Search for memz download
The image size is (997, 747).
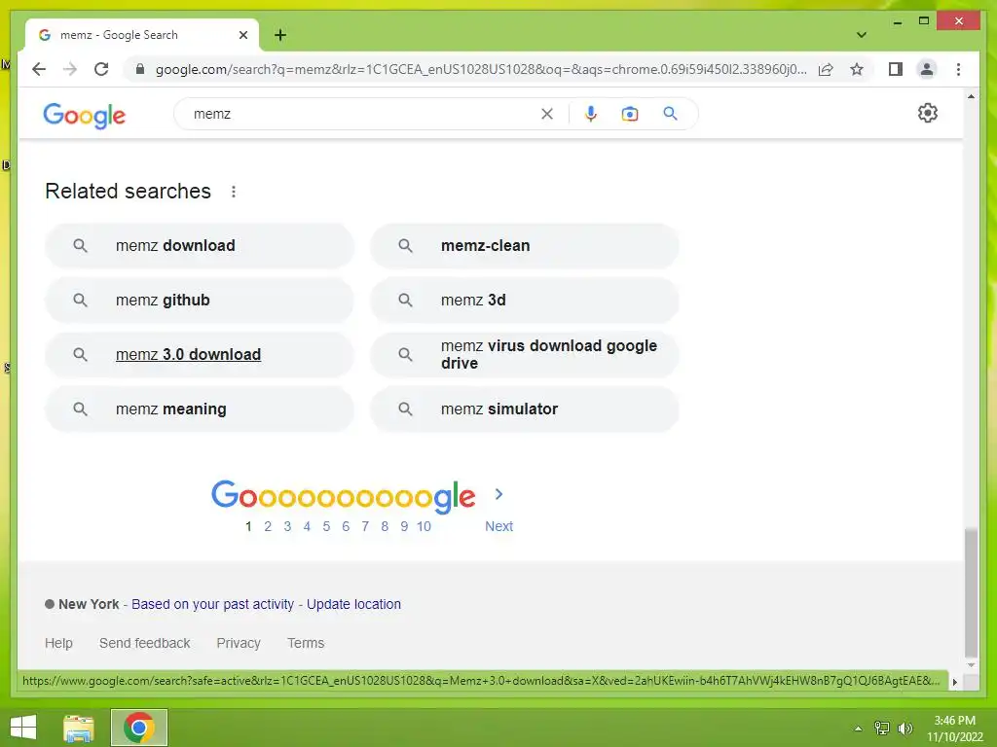[x=199, y=245]
